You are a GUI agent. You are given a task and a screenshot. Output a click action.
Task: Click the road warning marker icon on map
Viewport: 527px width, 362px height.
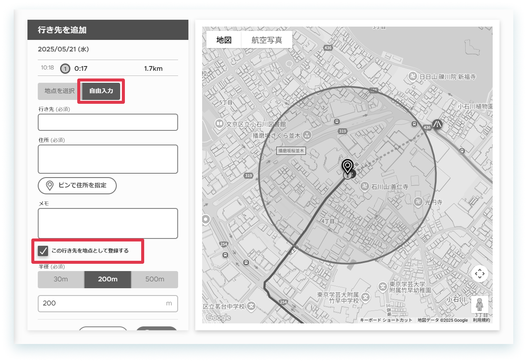click(x=437, y=124)
